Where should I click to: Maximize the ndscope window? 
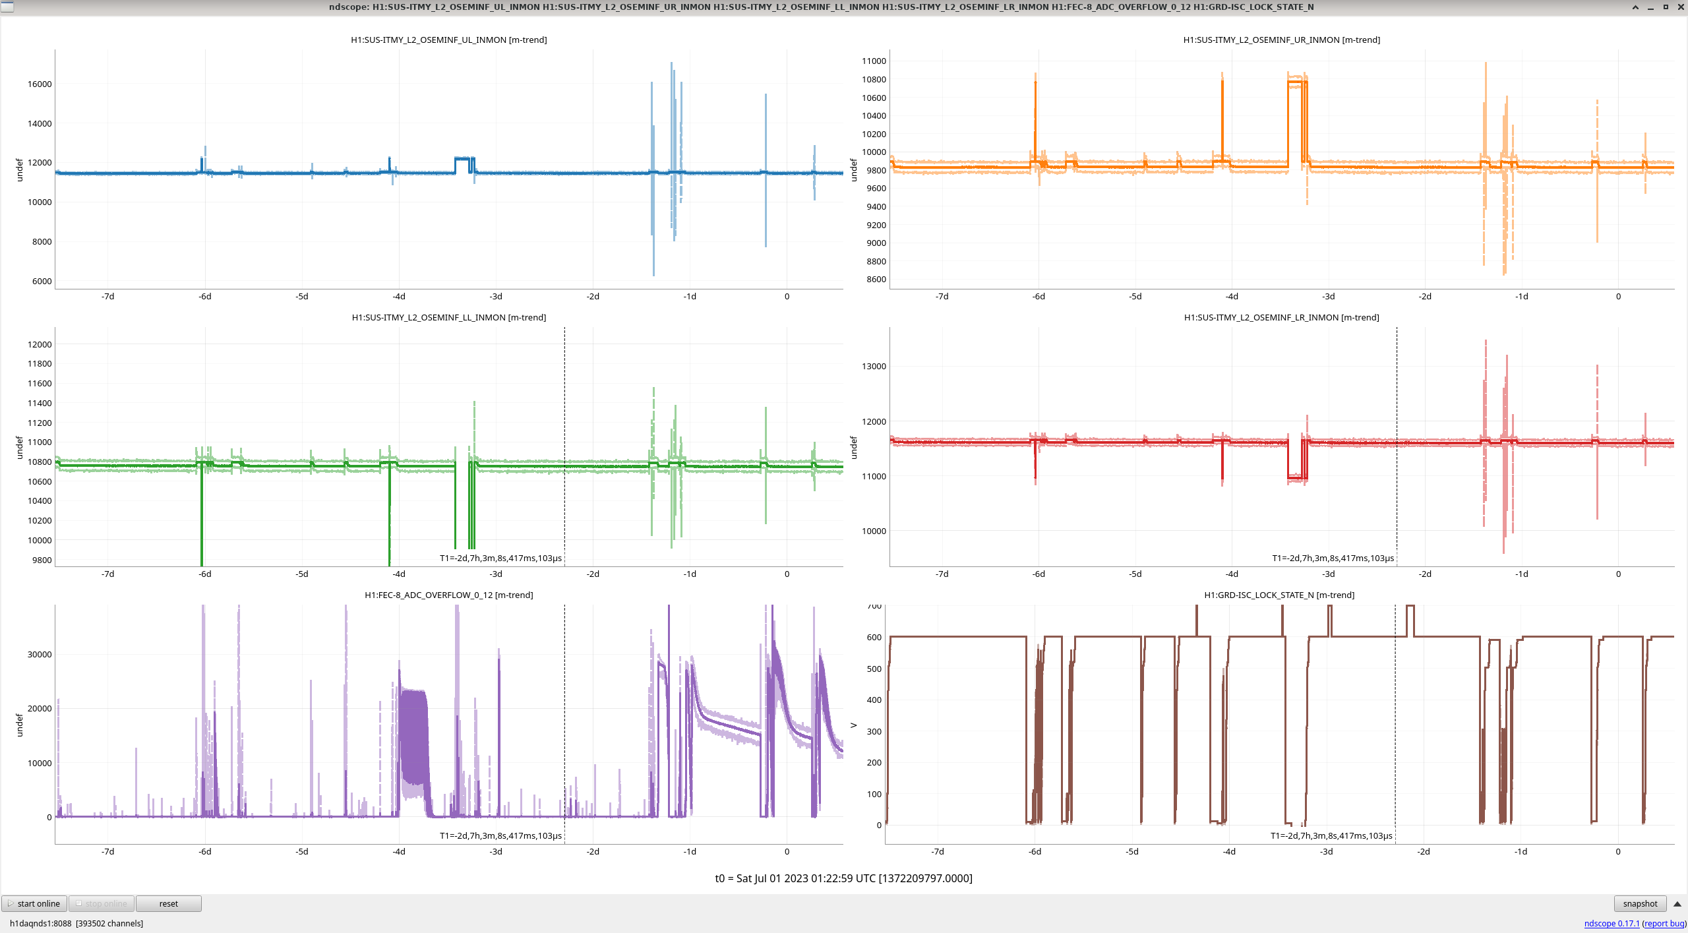[1666, 7]
